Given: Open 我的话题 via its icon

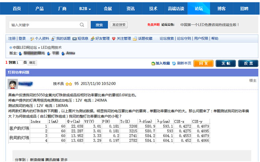Looking at the screenshot, I should click(53, 39).
